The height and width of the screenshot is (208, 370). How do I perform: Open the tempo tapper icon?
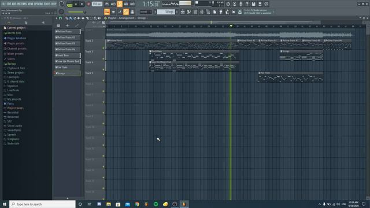coord(227,12)
